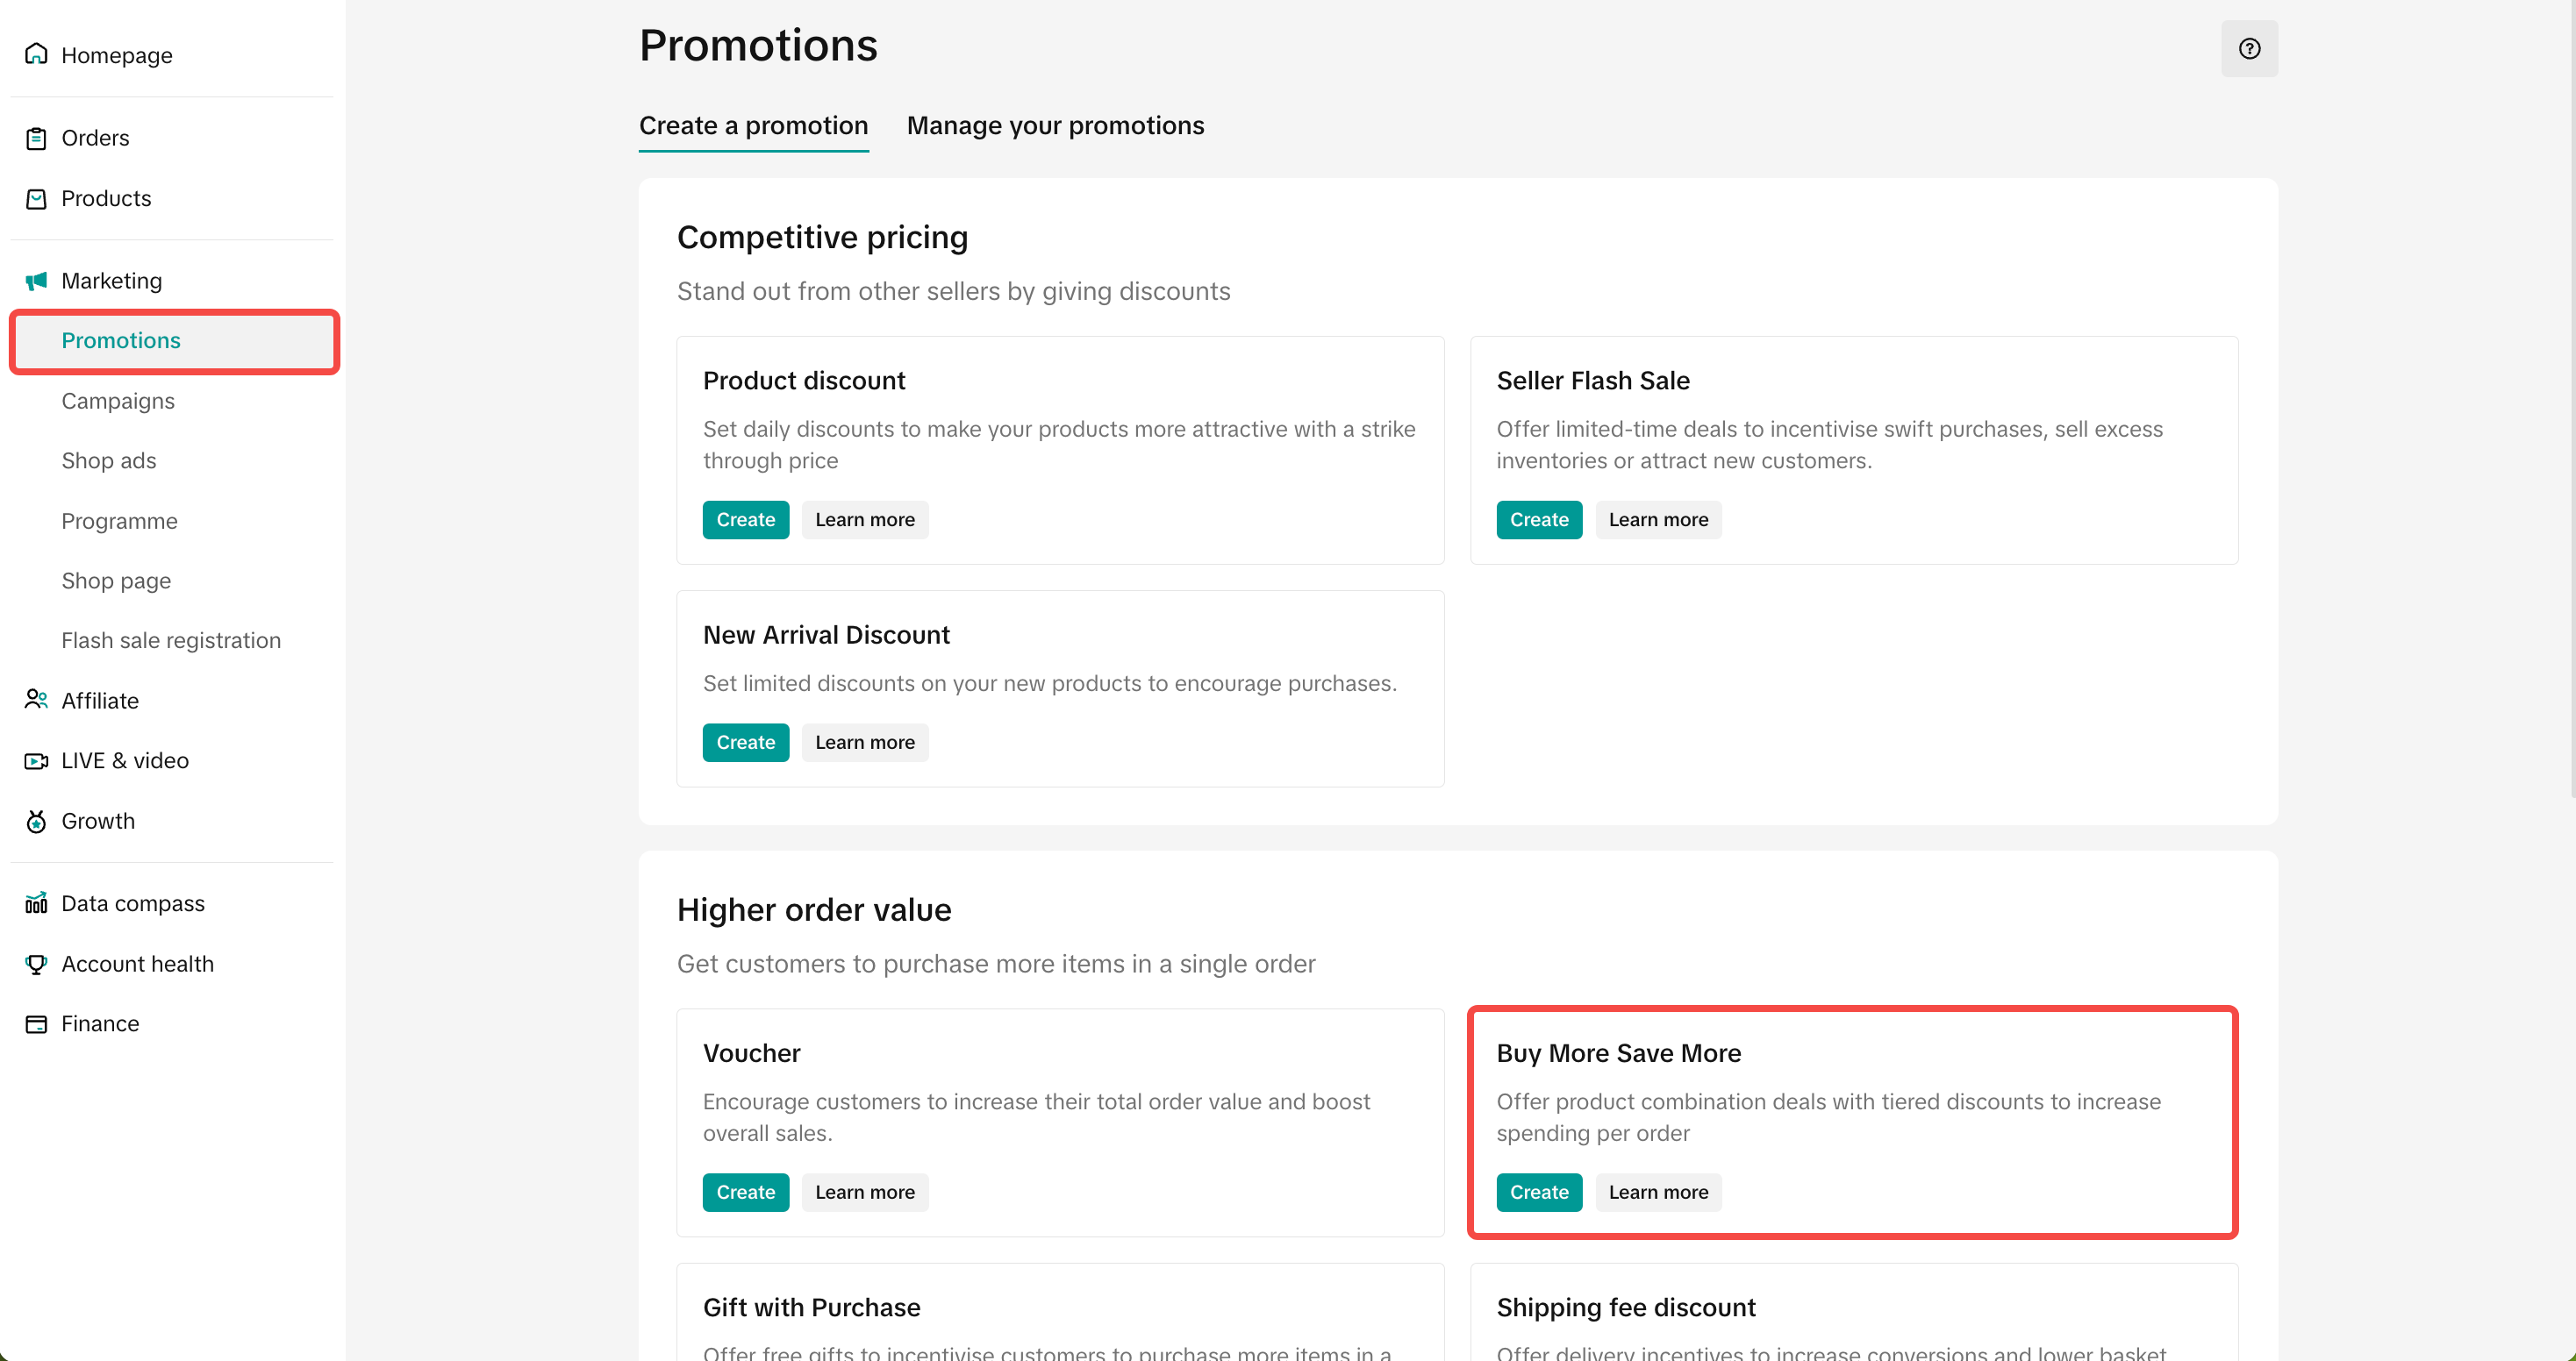Click the Growth medal icon
The width and height of the screenshot is (2576, 1361).
pyautogui.click(x=36, y=822)
